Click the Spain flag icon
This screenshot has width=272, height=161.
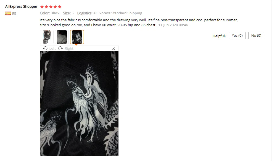click(x=8, y=13)
